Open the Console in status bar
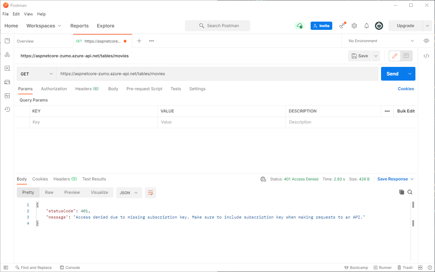This screenshot has width=435, height=272. [70, 268]
